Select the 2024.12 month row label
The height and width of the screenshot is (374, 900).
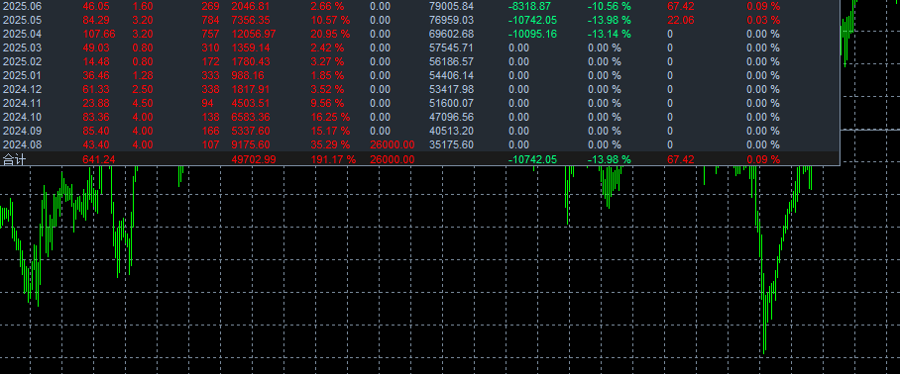[x=23, y=89]
